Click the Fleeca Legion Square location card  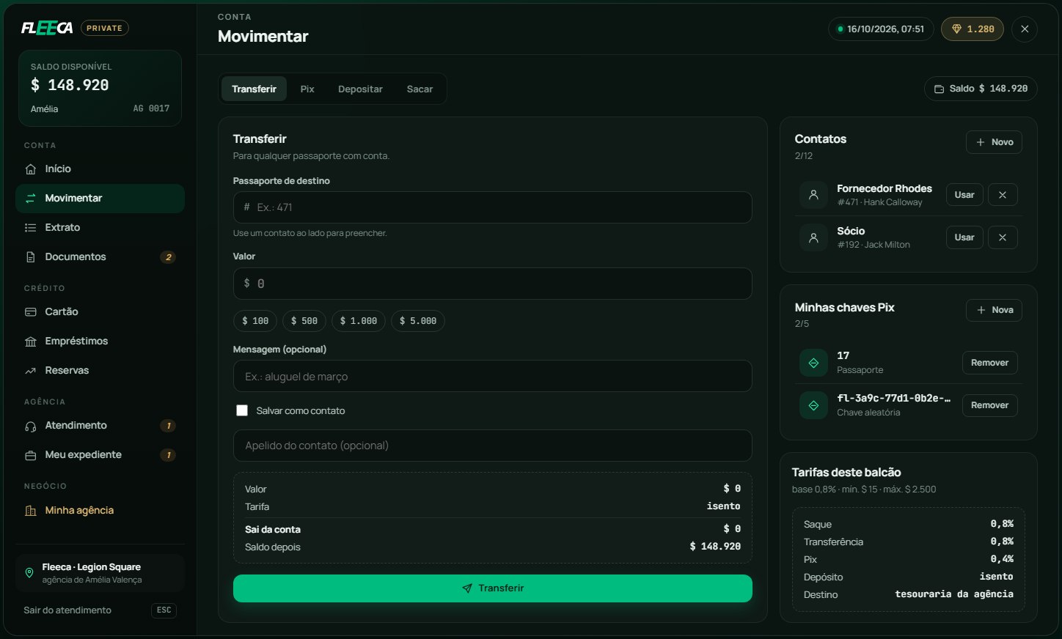coord(100,572)
